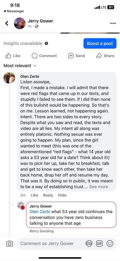Like Glen Zerbi's comment
120x261 pixels.
(x=34, y=195)
